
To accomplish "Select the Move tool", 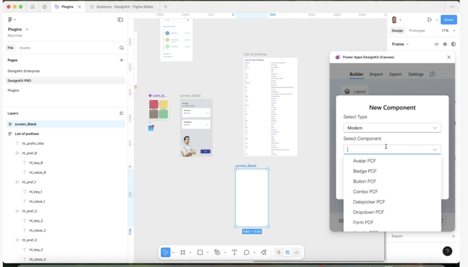I will click(165, 252).
